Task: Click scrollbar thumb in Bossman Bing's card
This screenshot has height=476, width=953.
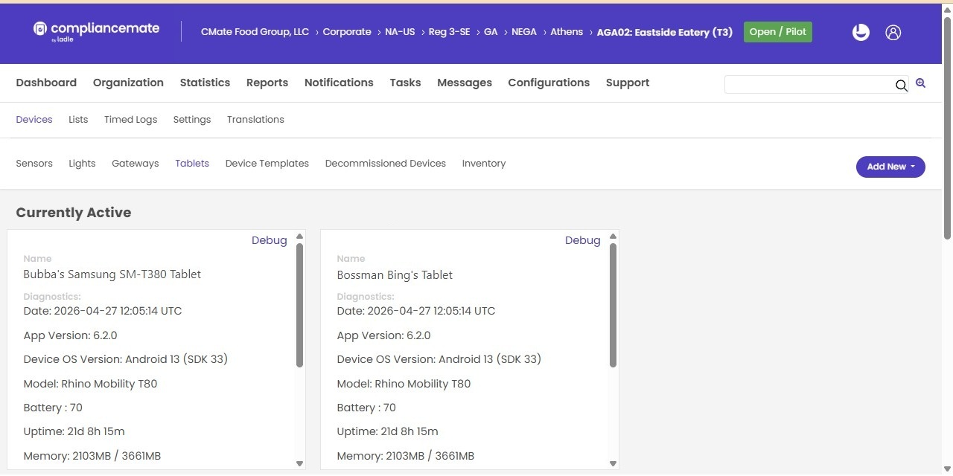Action: tap(613, 305)
